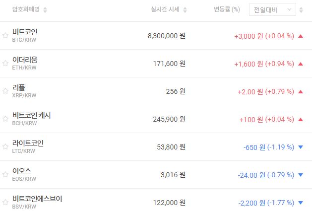312x214 pixels.
Task: Click Litecoin's blue down-triangle indicator
Action: point(301,147)
